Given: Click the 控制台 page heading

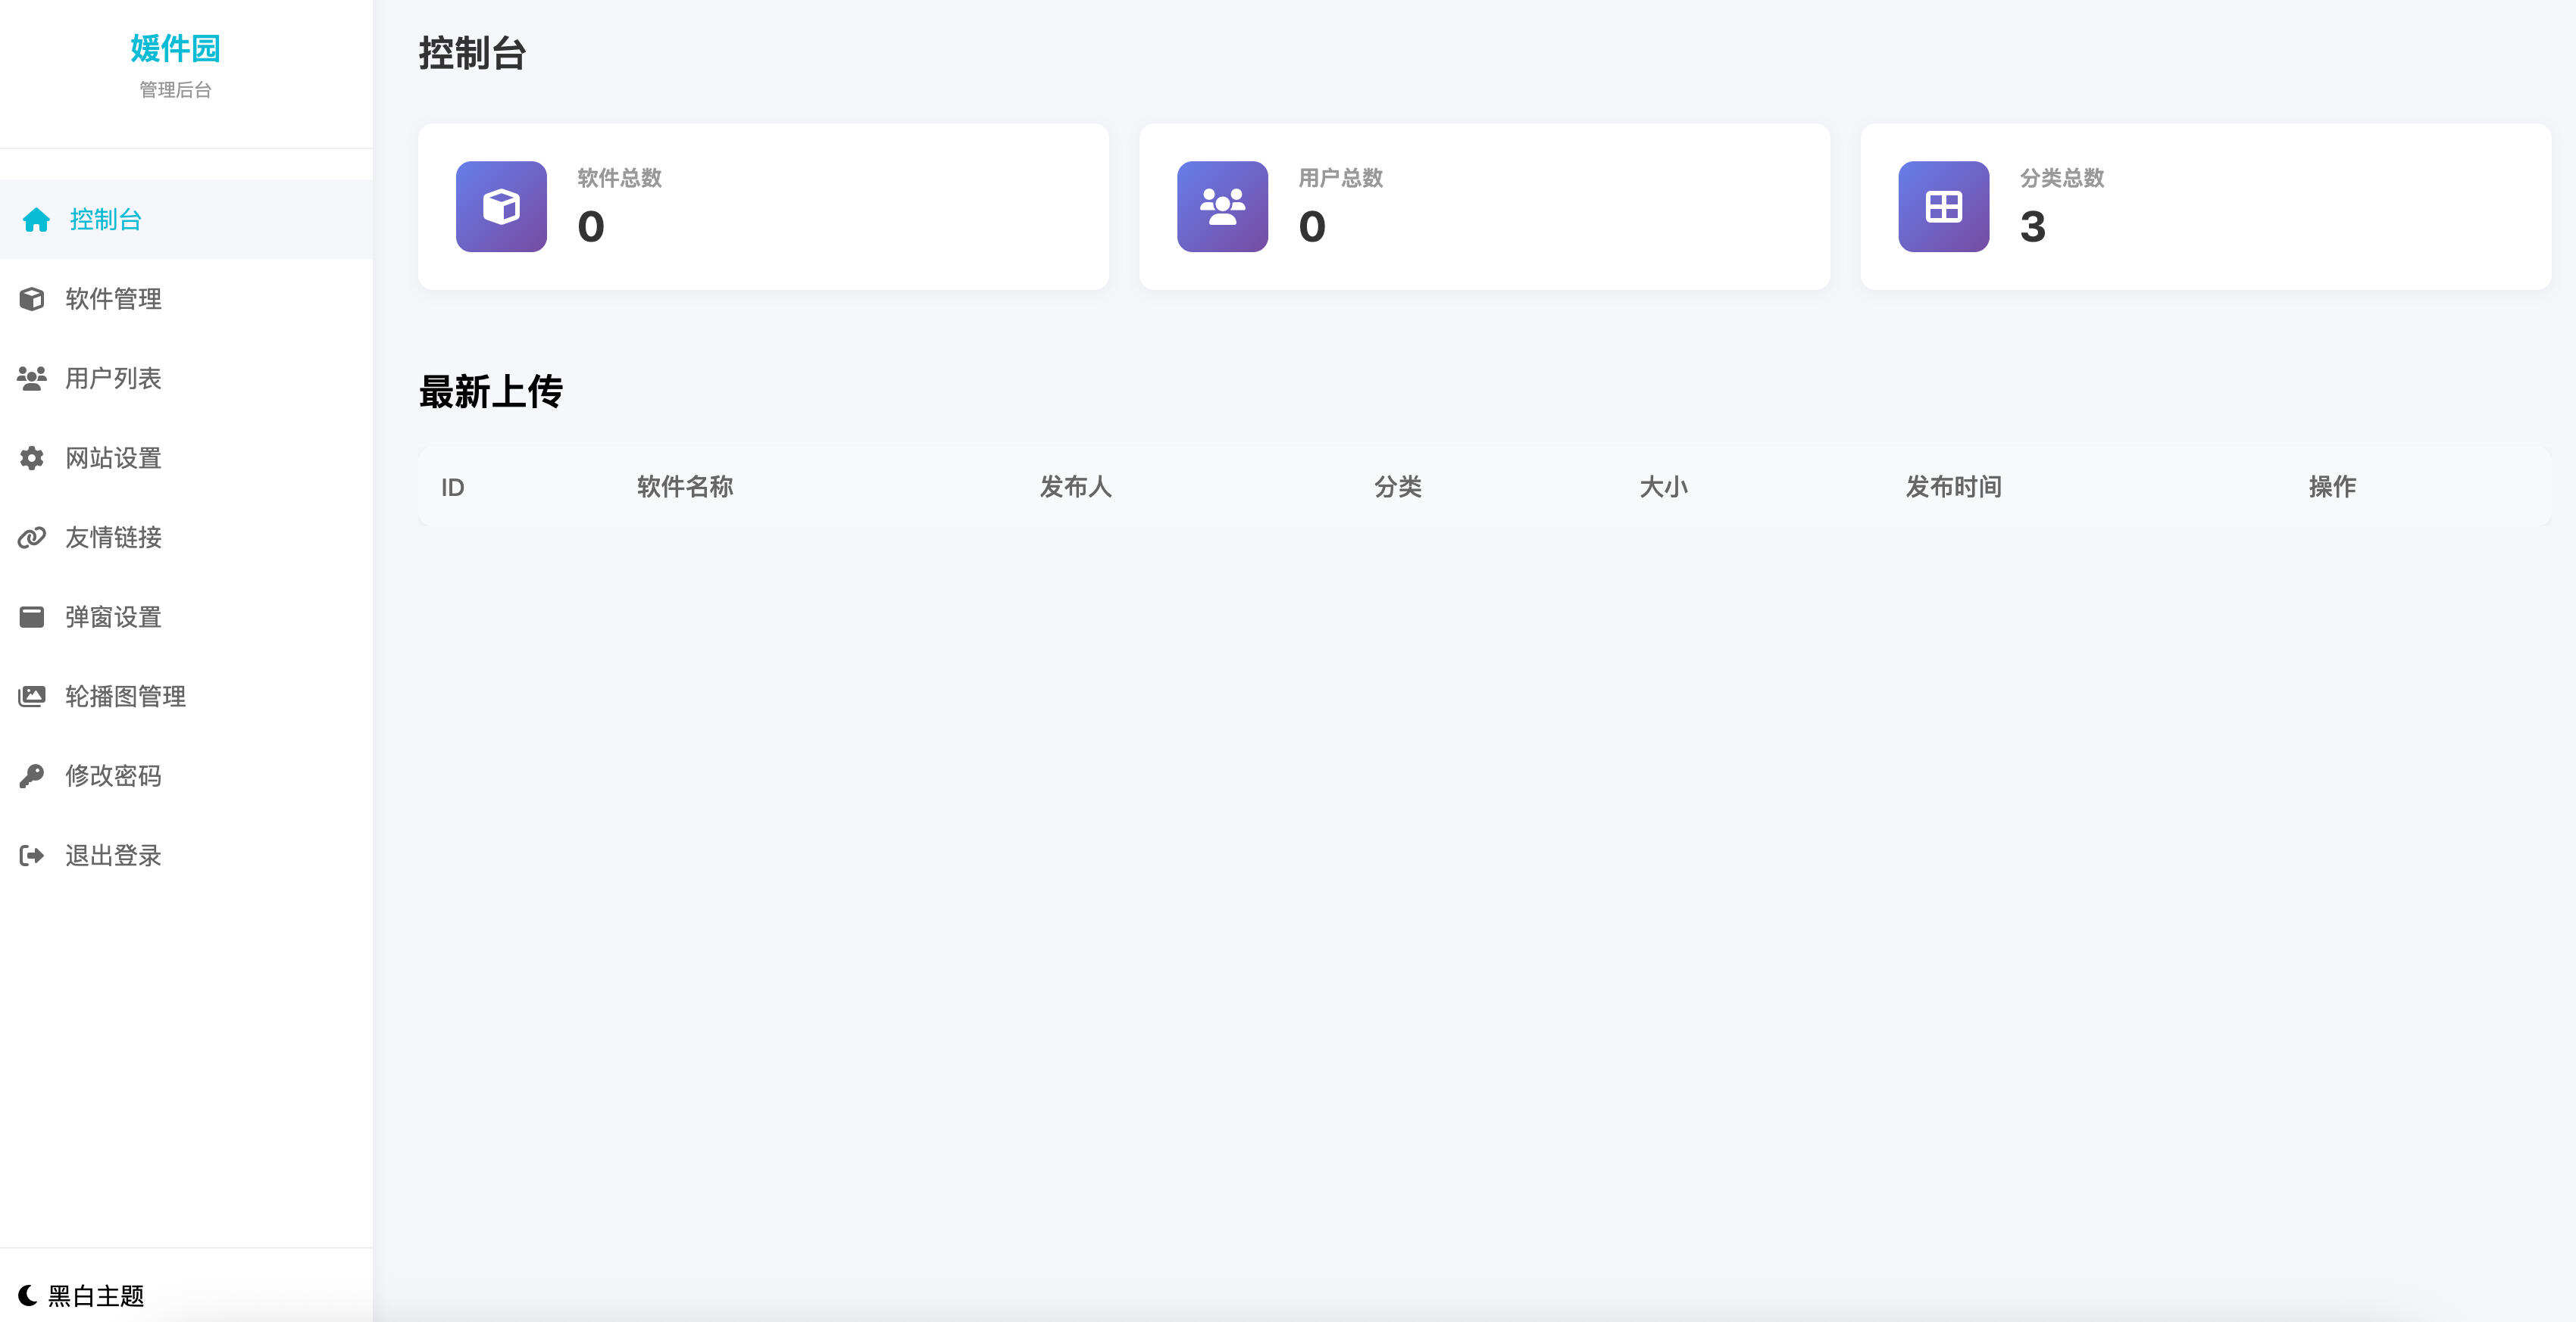Looking at the screenshot, I should point(471,54).
